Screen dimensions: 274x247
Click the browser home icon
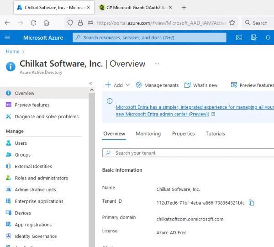pyautogui.click(x=46, y=23)
